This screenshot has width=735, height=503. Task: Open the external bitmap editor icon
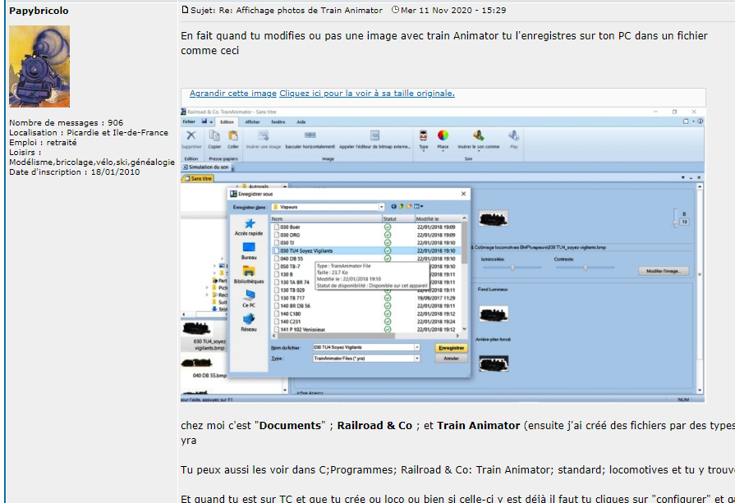point(374,136)
